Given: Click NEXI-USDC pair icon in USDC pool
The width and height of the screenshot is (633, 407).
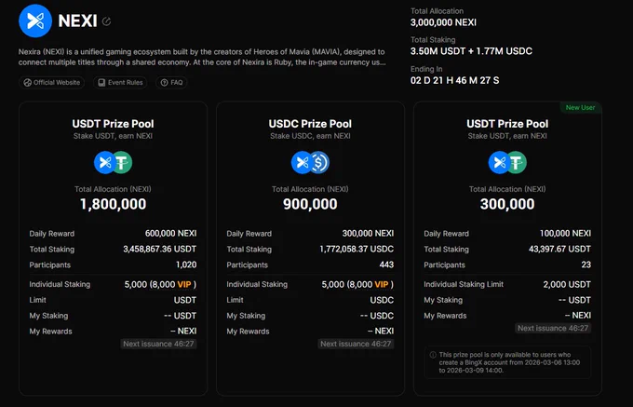Looking at the screenshot, I should (310, 162).
